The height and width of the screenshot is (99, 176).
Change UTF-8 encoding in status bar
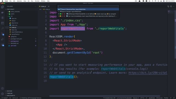[x=142, y=98]
